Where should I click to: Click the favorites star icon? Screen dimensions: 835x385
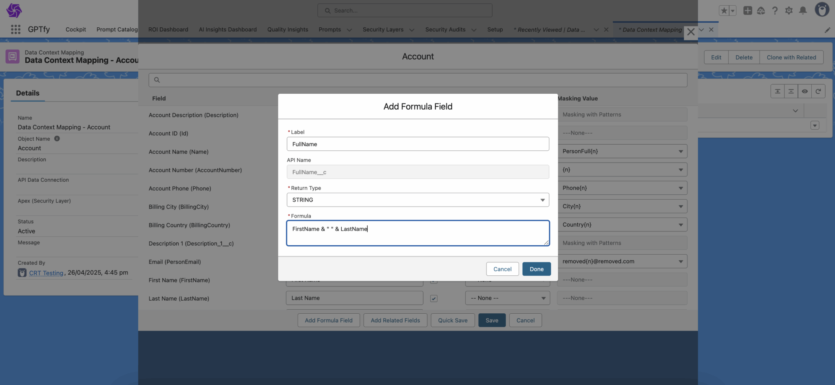pos(724,11)
